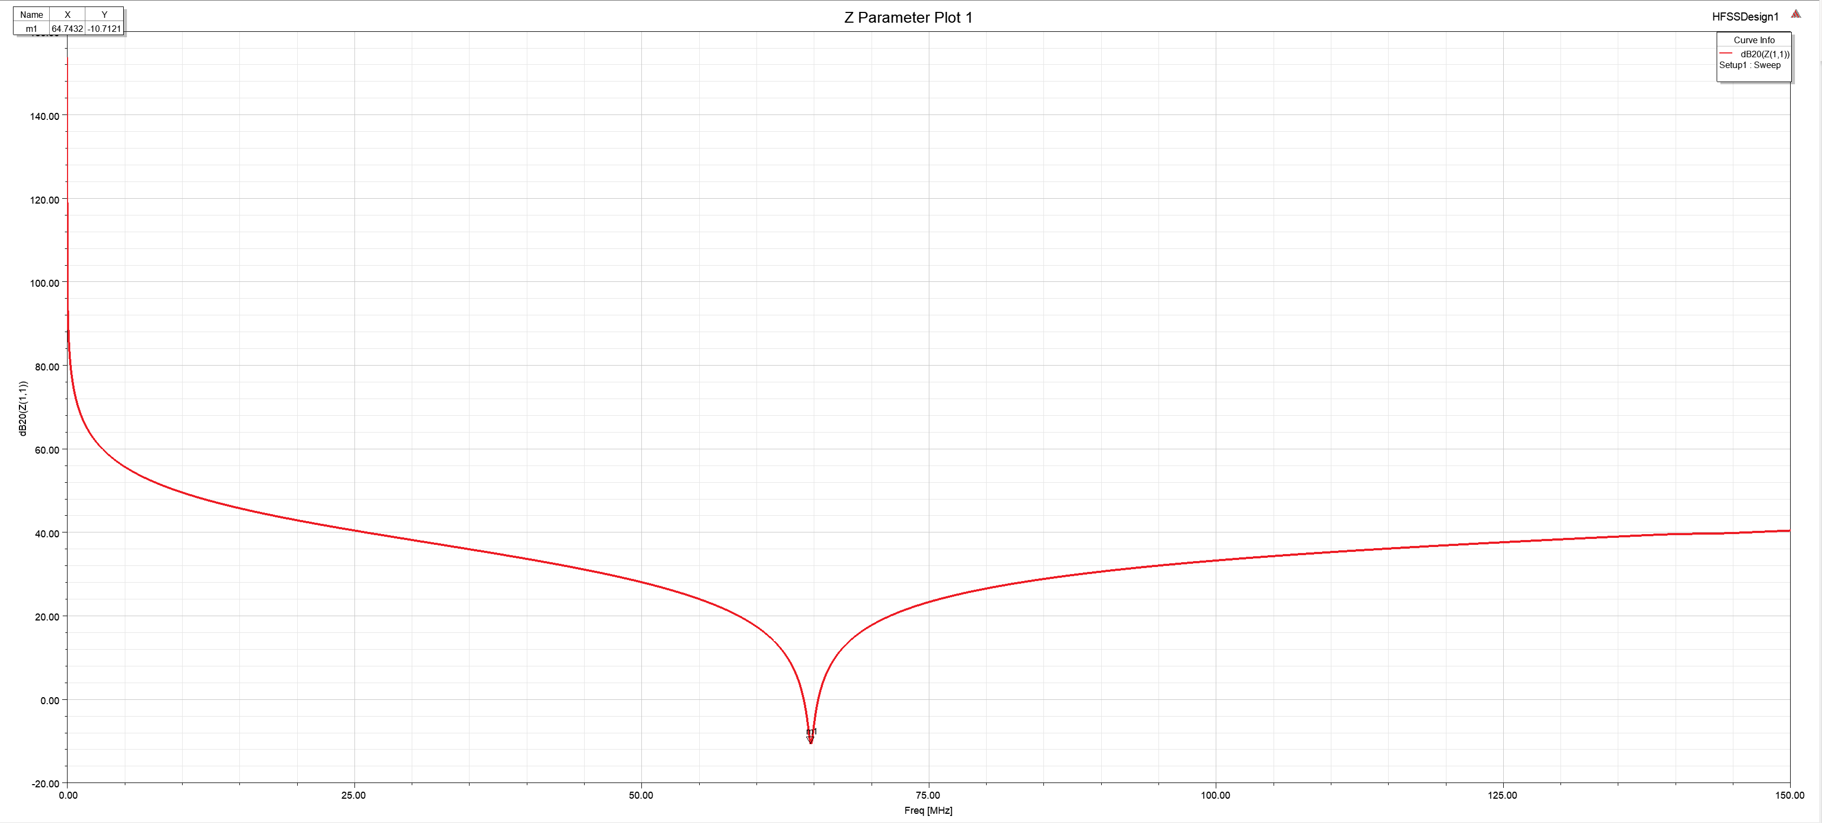The image size is (1822, 823).
Task: Select the m1 row name in marker table
Action: 32,29
